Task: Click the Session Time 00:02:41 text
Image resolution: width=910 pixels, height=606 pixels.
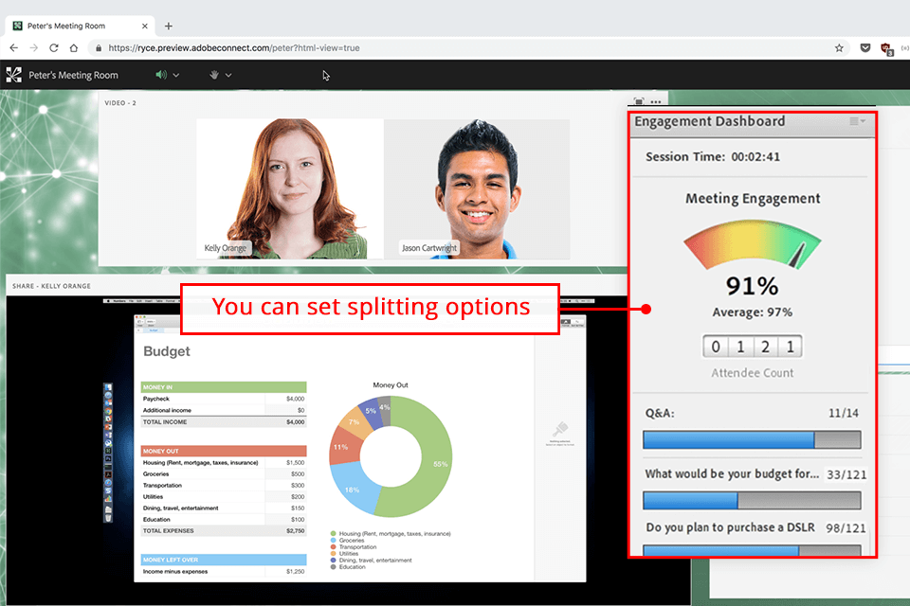Action: 713,156
